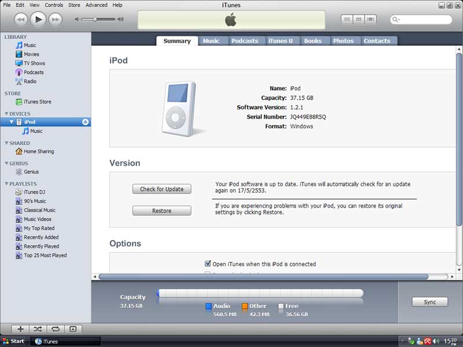Click the Play button
The image size is (463, 347).
tap(38, 20)
